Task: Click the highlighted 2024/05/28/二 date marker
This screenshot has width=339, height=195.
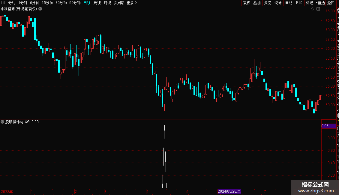Action: (229, 191)
